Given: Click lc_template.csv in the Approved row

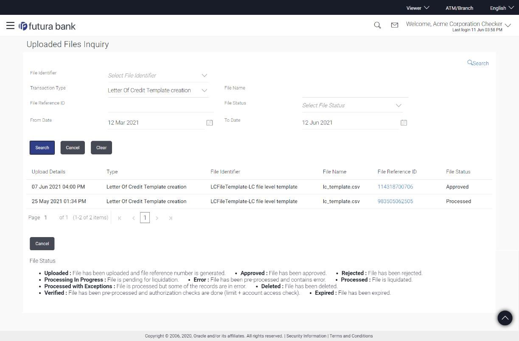Looking at the screenshot, I should coord(341,187).
